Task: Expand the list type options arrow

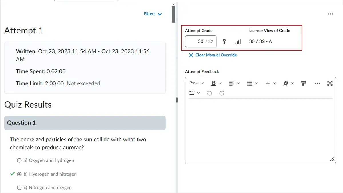Action: [x=256, y=83]
